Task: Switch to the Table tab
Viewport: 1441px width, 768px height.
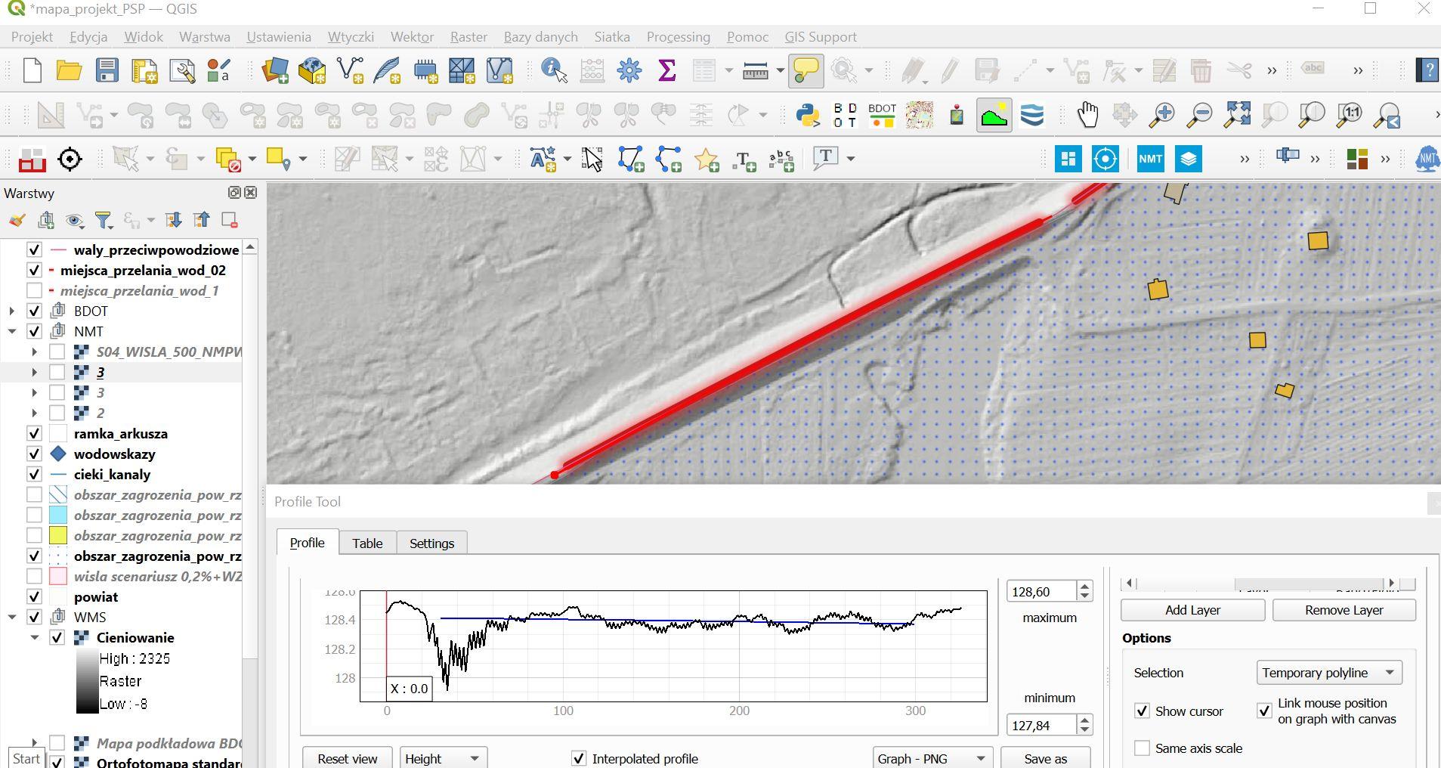Action: [367, 543]
